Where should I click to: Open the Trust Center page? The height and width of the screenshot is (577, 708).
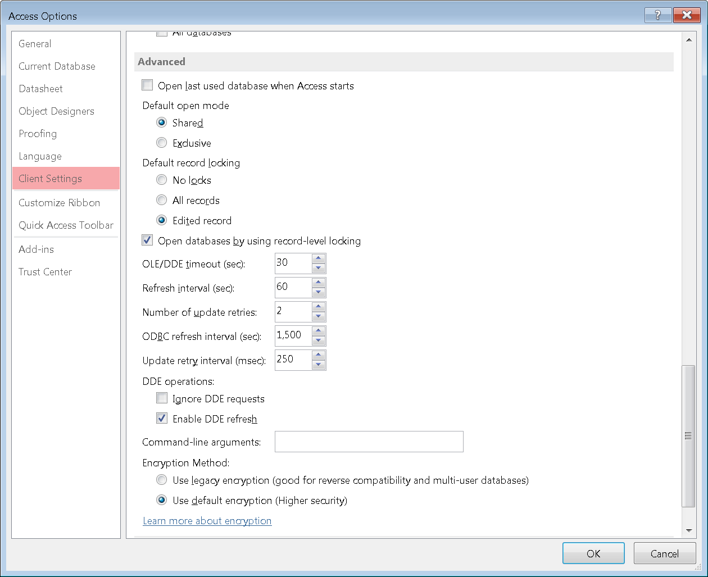coord(66,272)
